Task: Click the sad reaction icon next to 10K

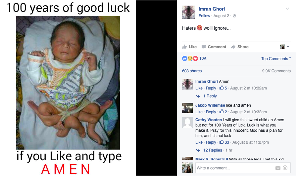Action: (190, 58)
